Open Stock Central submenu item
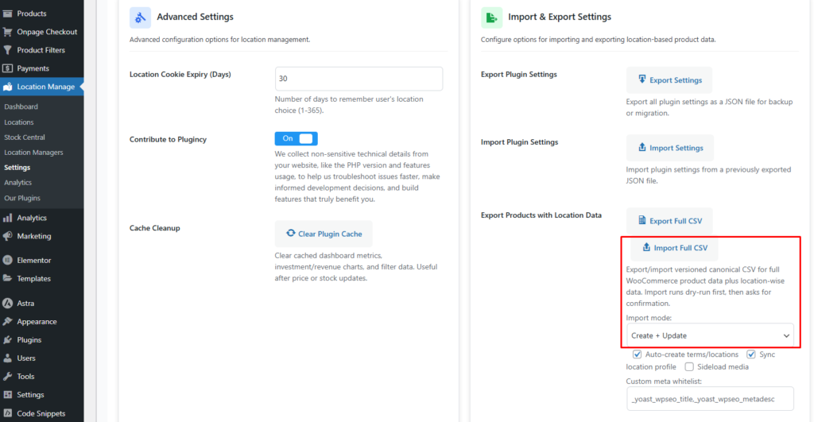The image size is (814, 422). click(24, 137)
